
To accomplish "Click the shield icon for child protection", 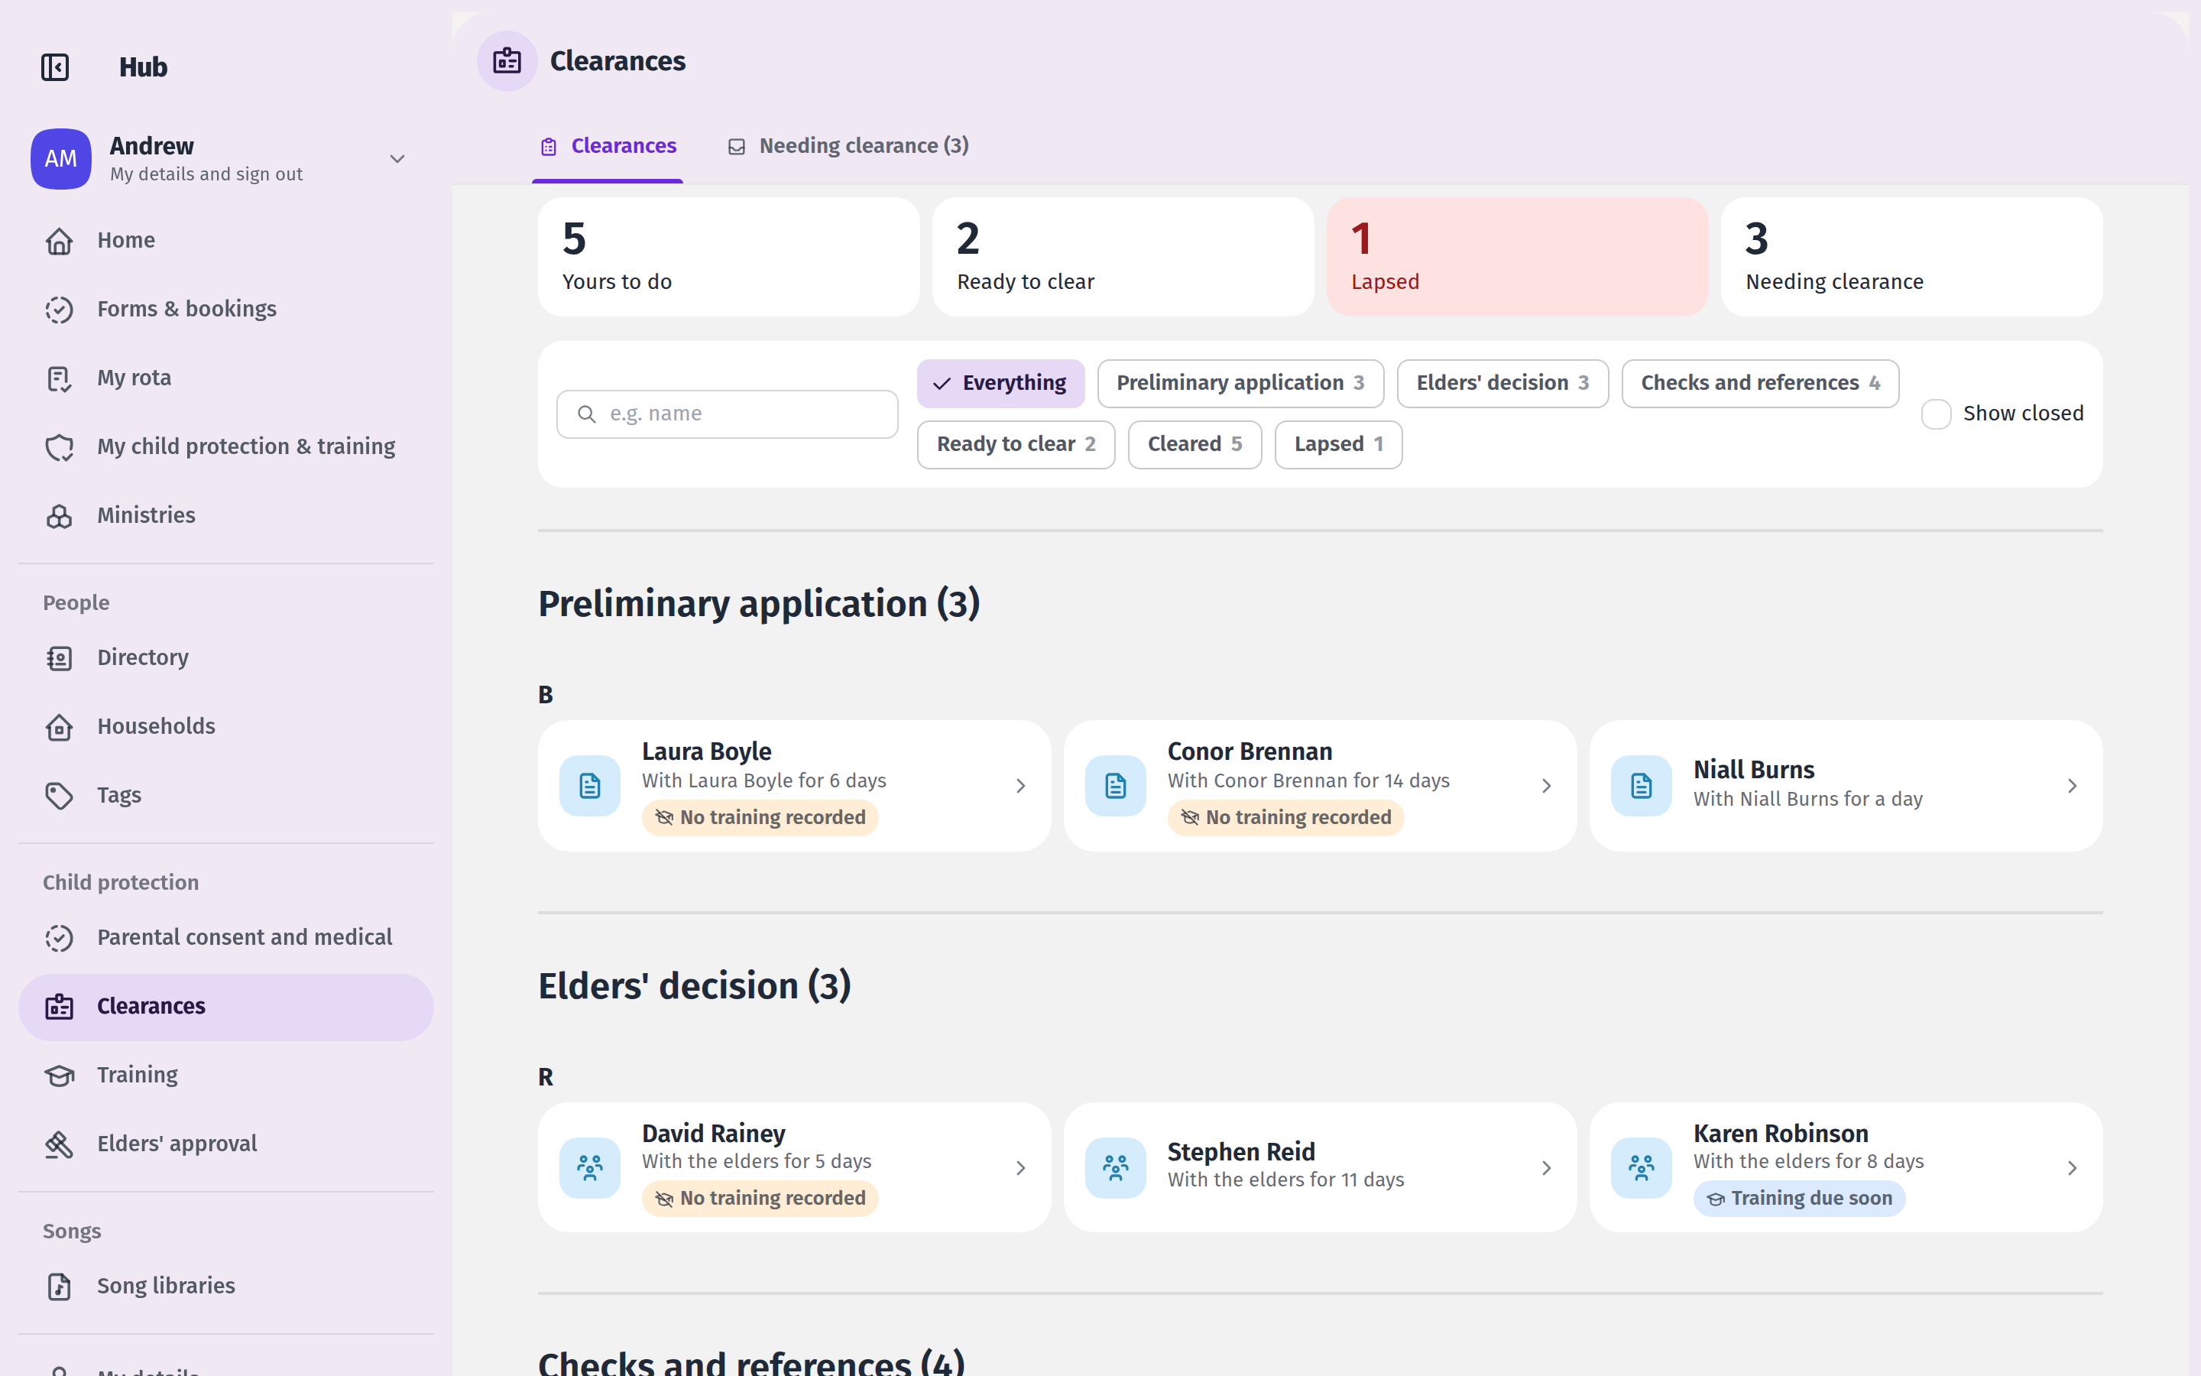I will click(x=59, y=447).
